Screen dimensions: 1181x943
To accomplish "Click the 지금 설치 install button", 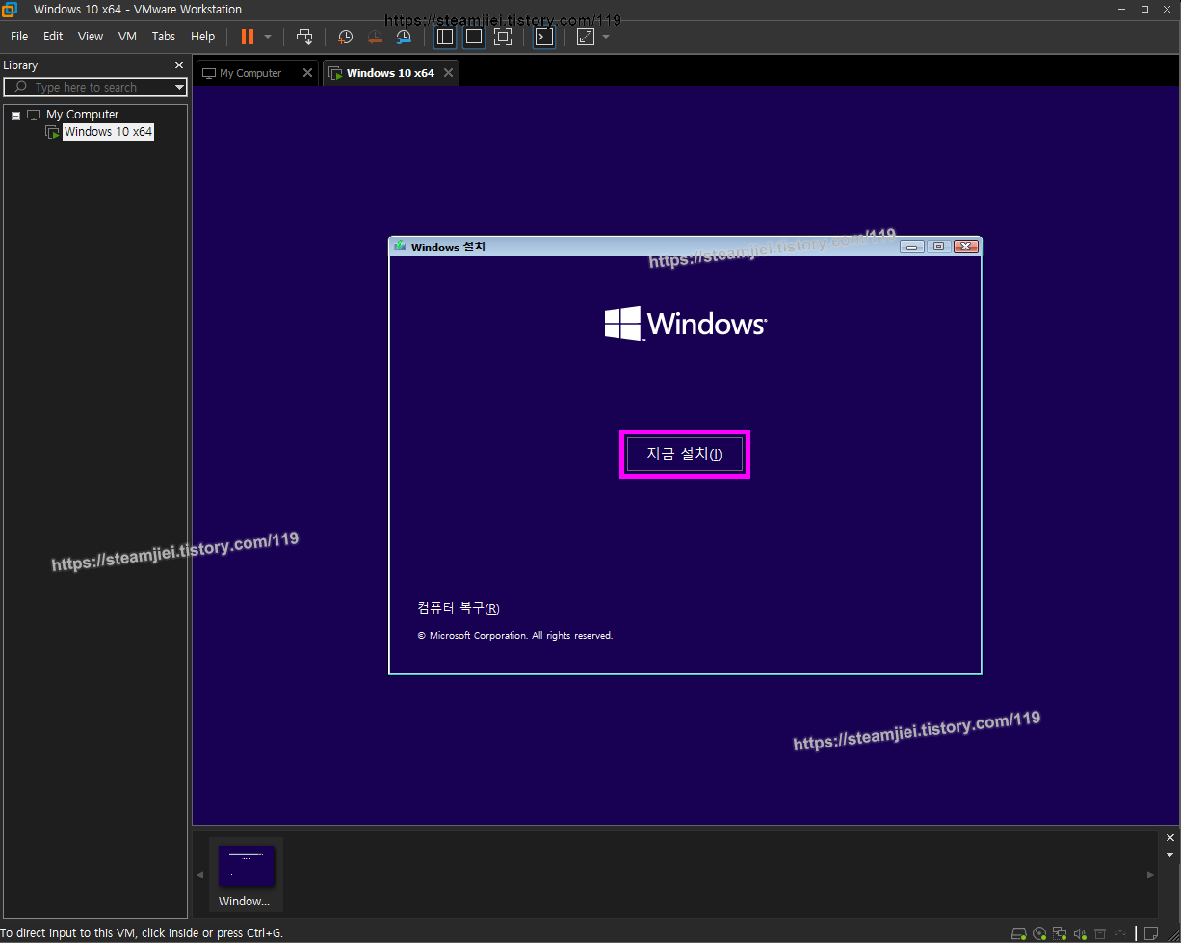I will 685,454.
